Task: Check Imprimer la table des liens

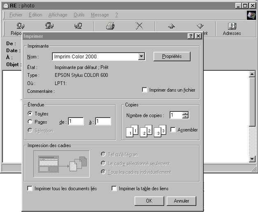Action: coord(114,188)
